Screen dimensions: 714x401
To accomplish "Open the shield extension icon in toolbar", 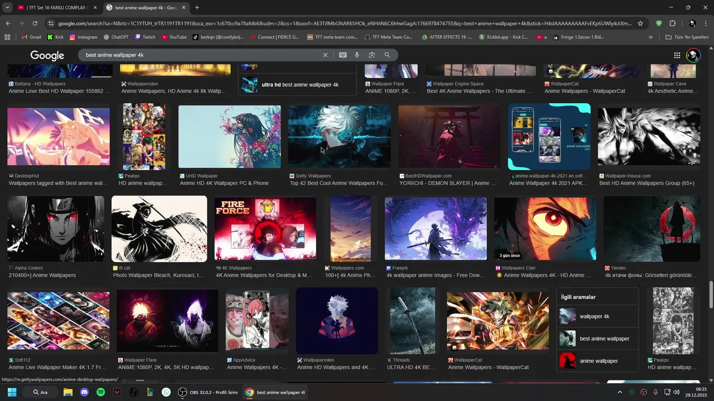I will [x=659, y=23].
